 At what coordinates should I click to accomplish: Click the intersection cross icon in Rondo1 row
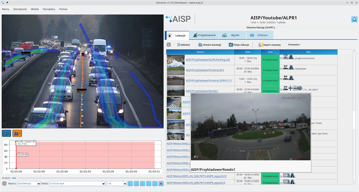(x=291, y=88)
